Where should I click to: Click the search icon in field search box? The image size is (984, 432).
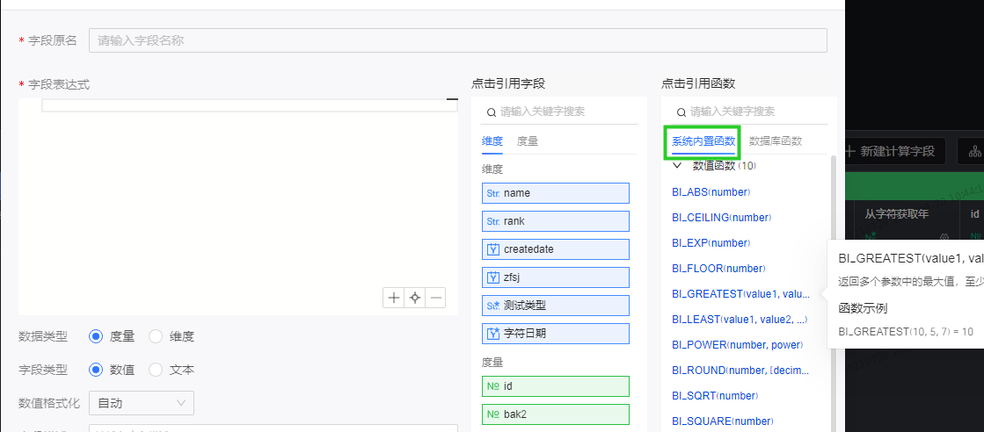(x=491, y=112)
